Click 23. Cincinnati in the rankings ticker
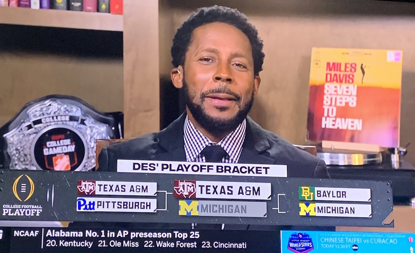415x253 pixels. tap(224, 245)
